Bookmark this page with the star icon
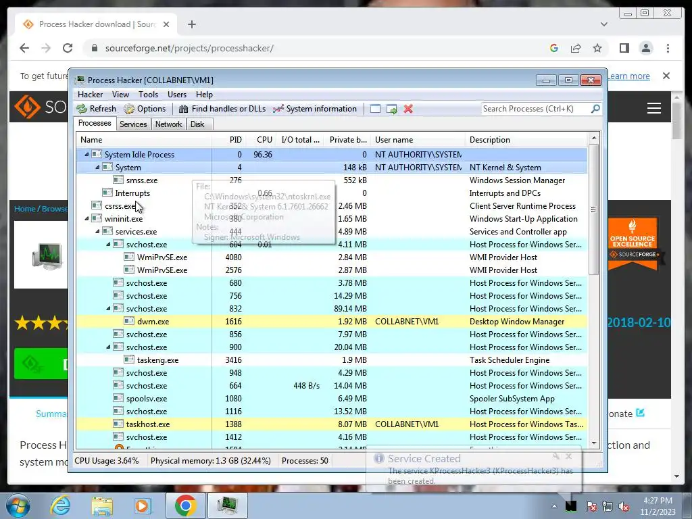The height and width of the screenshot is (519, 692). click(x=597, y=48)
